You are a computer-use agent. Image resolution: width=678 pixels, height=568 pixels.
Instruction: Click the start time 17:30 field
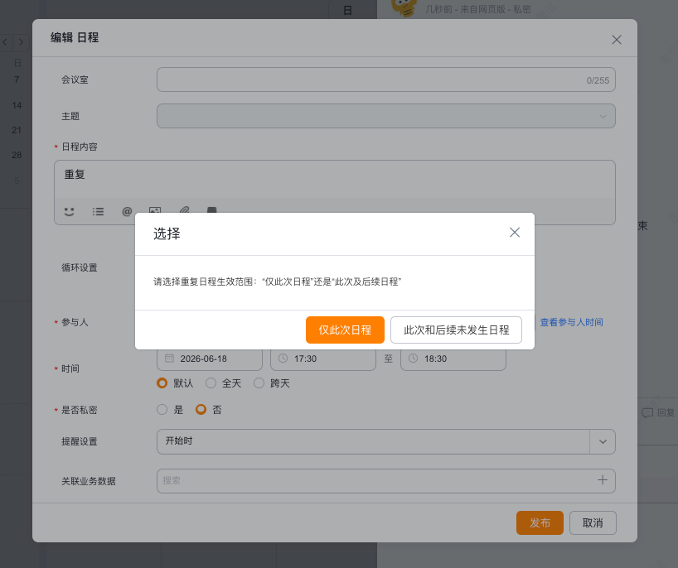(x=323, y=359)
